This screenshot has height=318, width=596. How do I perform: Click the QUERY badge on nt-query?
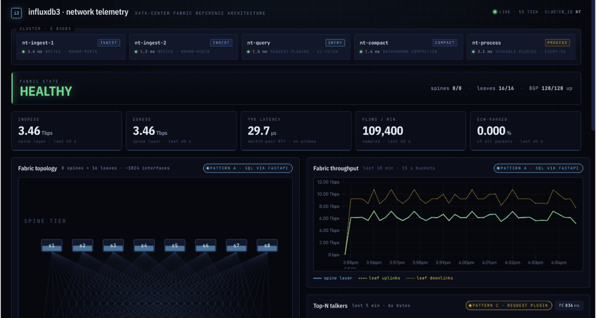[335, 43]
